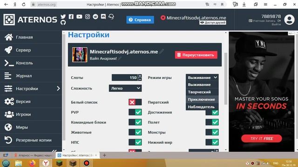Click the Выйти logout link
This screenshot has width=298, height=167.
click(276, 24)
